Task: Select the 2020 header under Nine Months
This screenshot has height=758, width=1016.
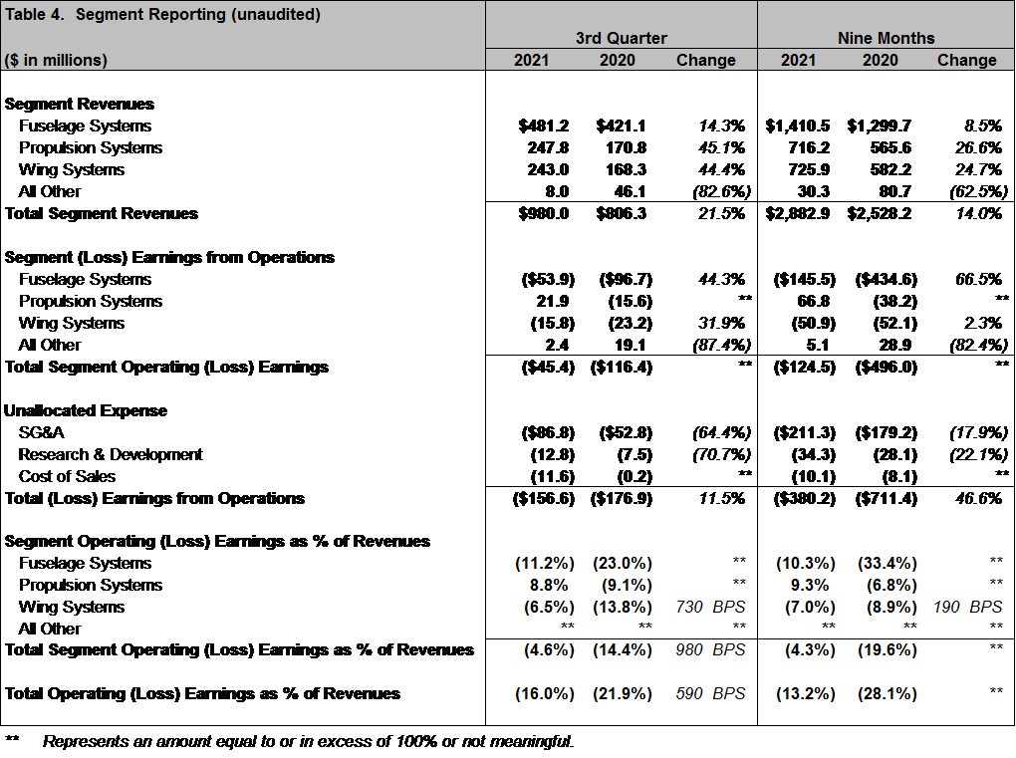Action: click(x=880, y=60)
